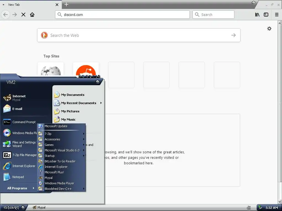Toggle the sidebar icon in browser toolbar
Viewport: 282px width, 211px height.
click(x=266, y=15)
